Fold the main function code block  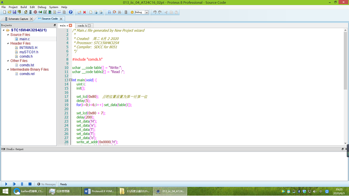point(70,80)
